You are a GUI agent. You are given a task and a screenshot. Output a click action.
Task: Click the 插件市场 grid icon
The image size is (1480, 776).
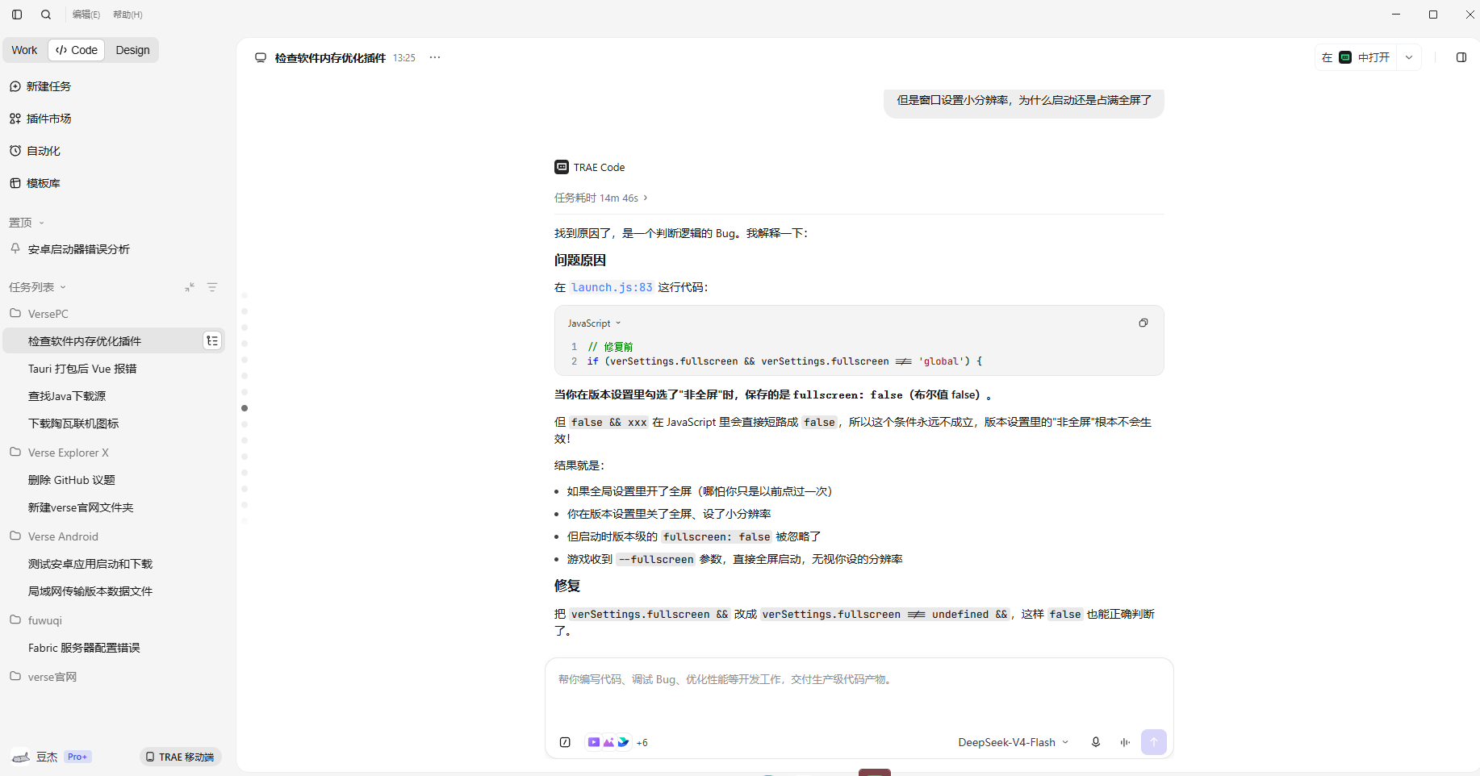15,119
